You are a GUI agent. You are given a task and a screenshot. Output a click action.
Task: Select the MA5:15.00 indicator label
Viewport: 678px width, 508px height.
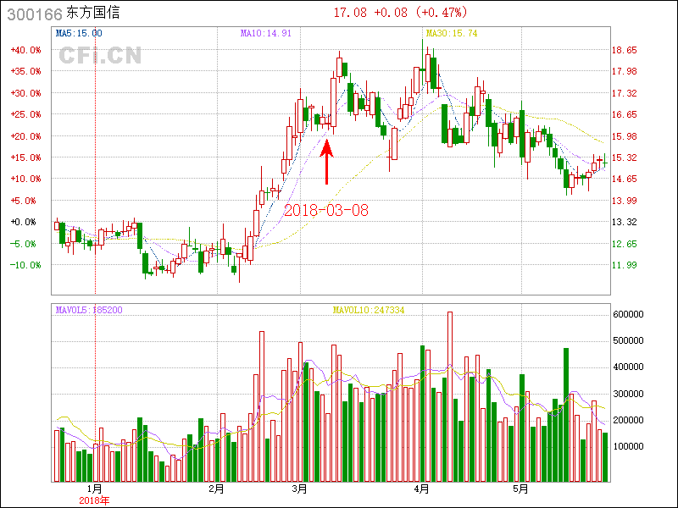[79, 34]
